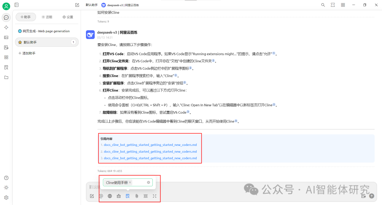Open the mini apps grid sidebar icon
Viewport: 382px width, 205px height.
(x=6, y=57)
